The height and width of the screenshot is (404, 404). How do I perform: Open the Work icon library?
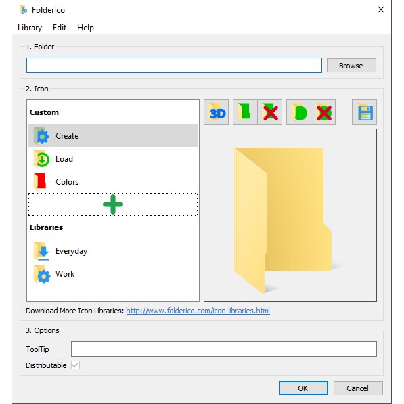tap(113, 274)
